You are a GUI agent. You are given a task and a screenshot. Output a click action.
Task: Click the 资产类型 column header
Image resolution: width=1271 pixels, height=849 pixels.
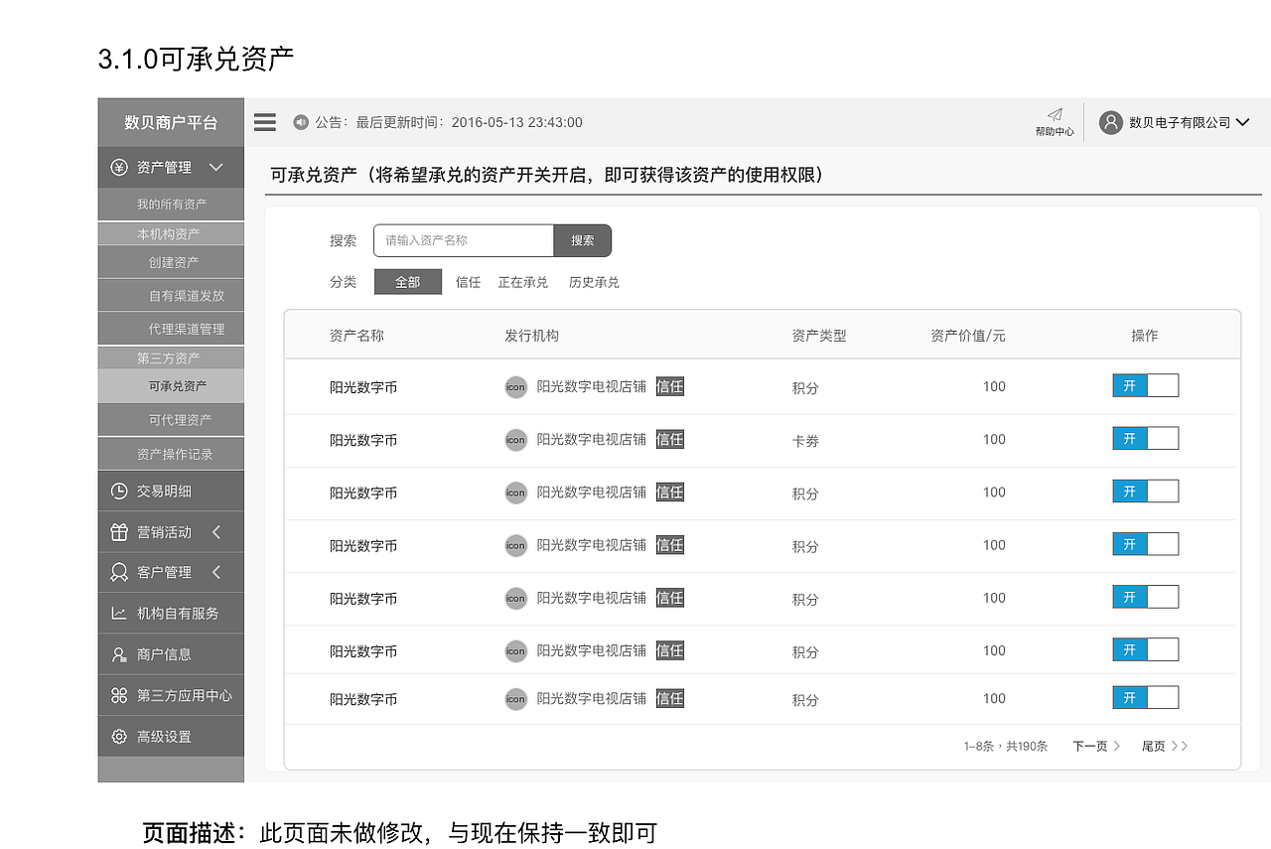click(819, 336)
